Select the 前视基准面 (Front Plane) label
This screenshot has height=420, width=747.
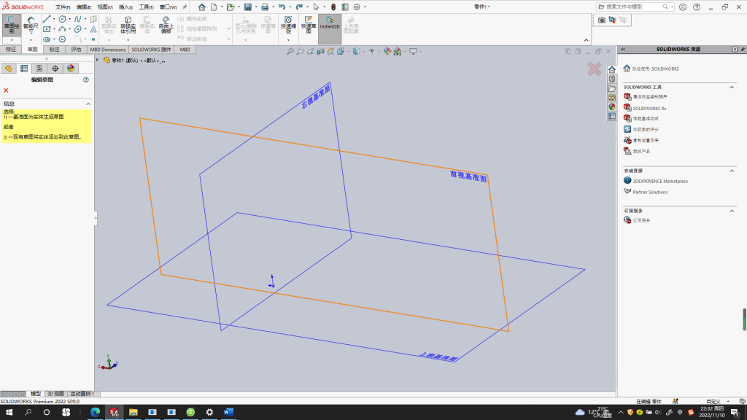[x=468, y=176]
